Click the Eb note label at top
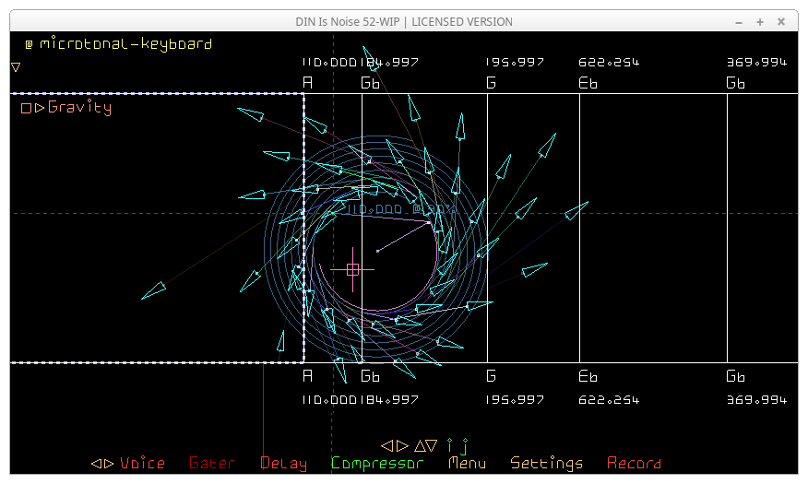This screenshot has width=808, height=484. click(588, 83)
